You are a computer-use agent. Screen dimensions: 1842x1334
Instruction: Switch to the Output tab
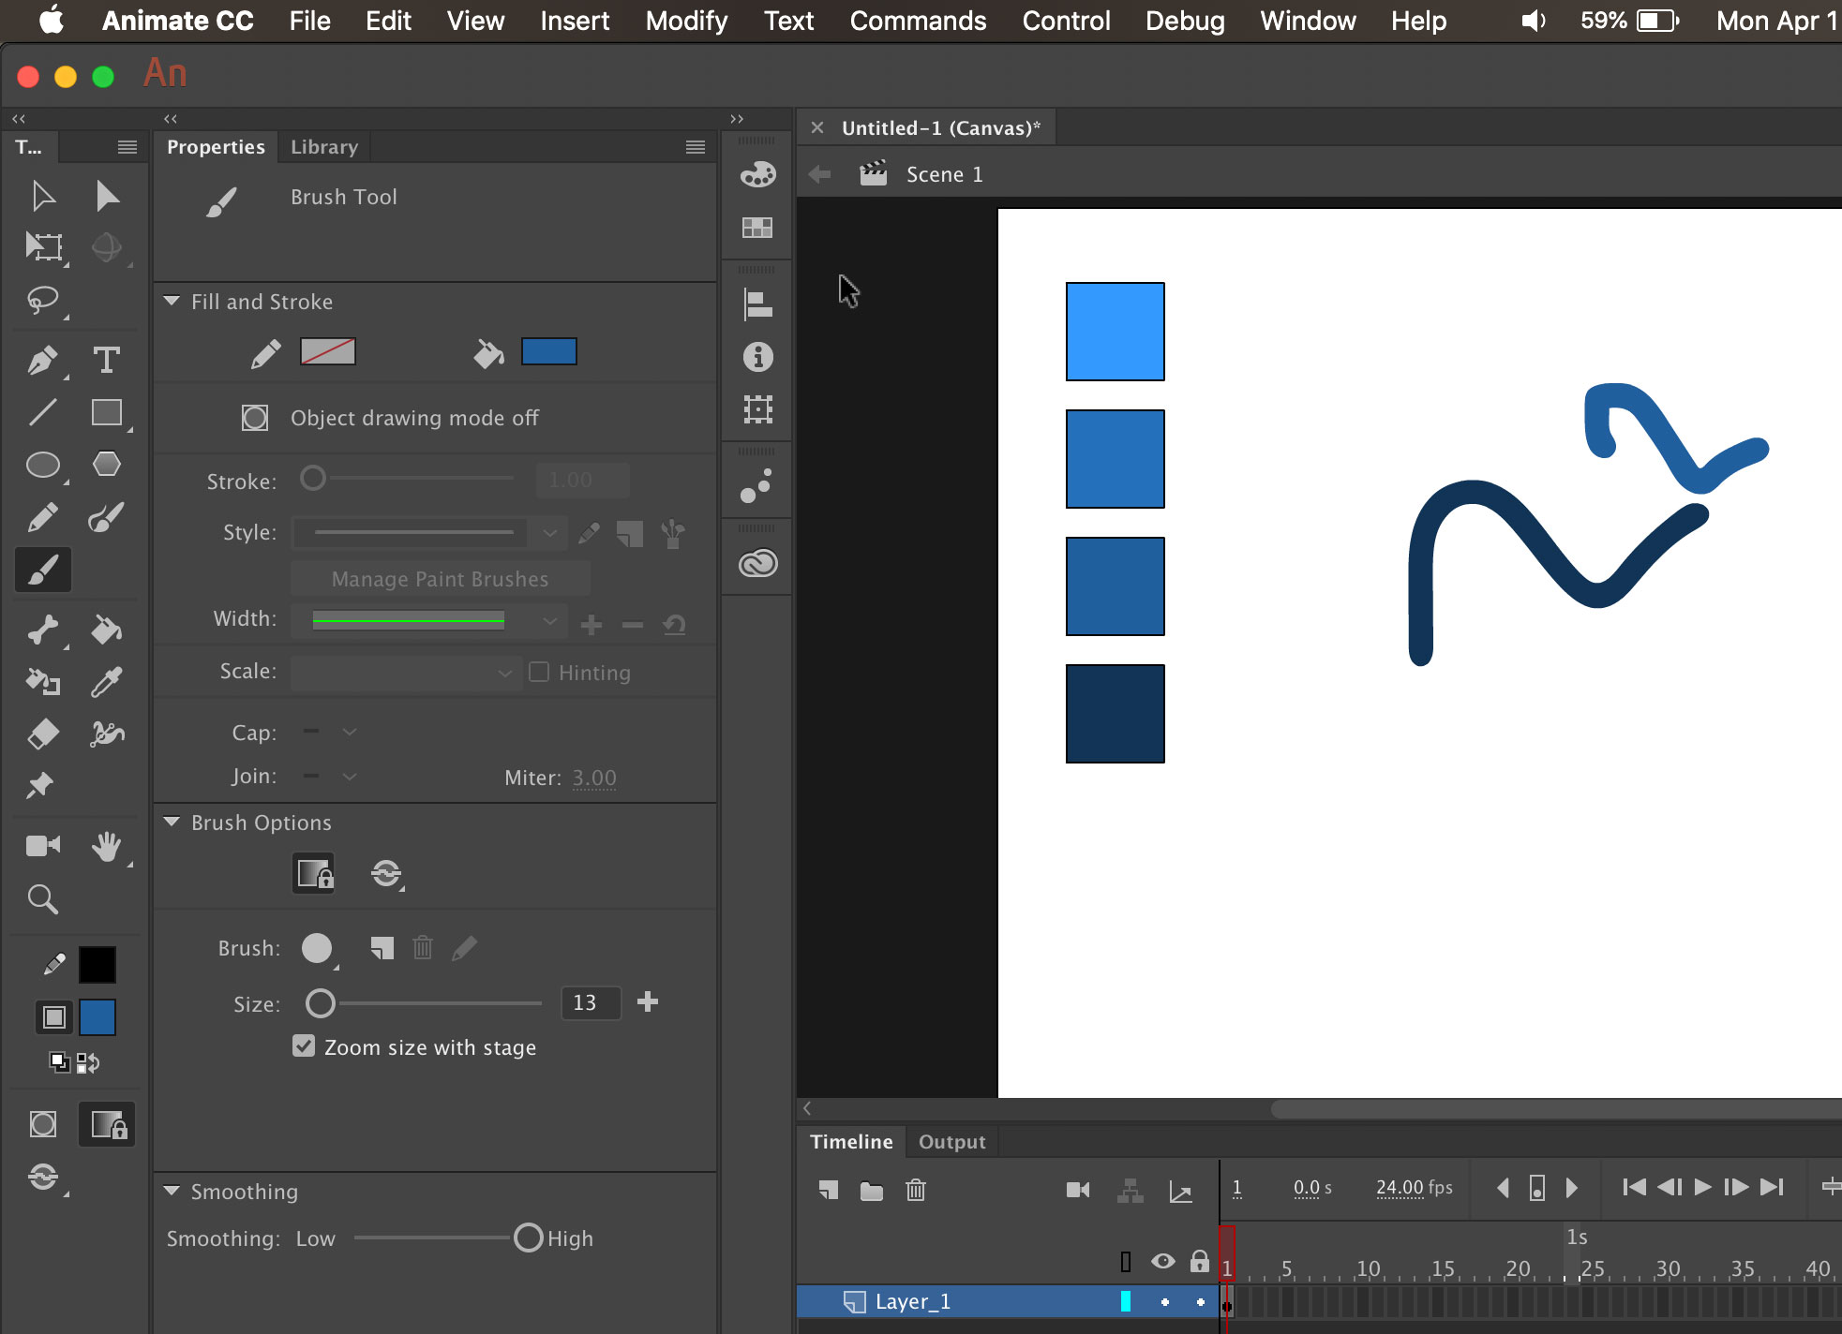coord(951,1141)
